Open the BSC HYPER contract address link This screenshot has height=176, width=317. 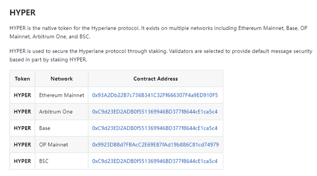(155, 161)
